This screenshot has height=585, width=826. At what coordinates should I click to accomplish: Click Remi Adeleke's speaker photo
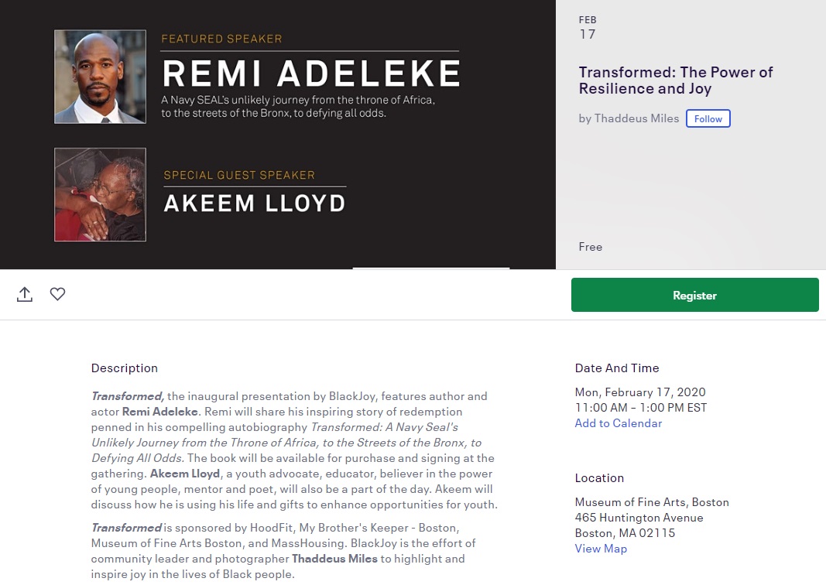(x=100, y=77)
